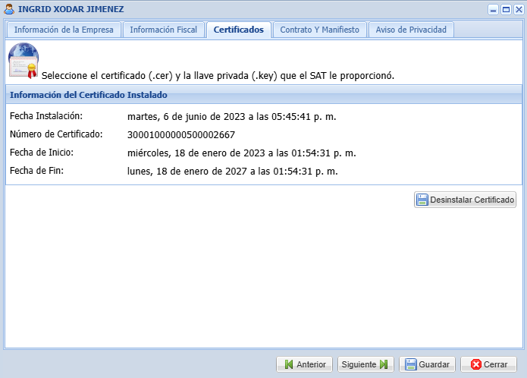Open the Aviso de Privacidad tab

(411, 30)
